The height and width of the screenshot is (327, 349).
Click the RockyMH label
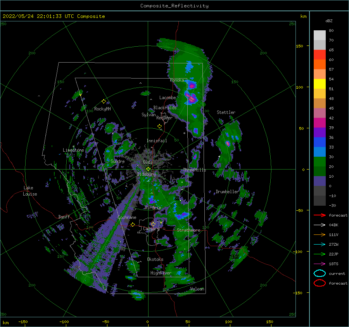(102, 109)
